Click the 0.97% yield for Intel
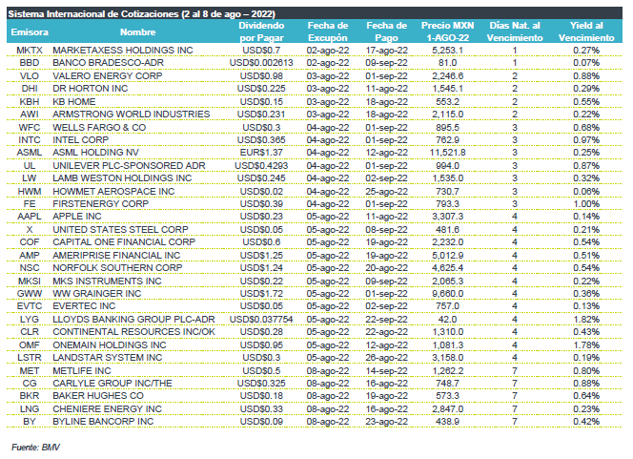This screenshot has width=633, height=459. (586, 140)
